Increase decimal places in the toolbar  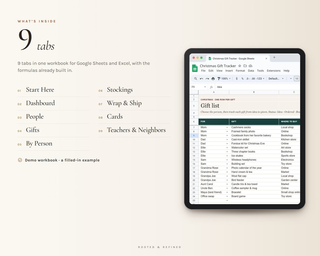pyautogui.click(x=254, y=78)
